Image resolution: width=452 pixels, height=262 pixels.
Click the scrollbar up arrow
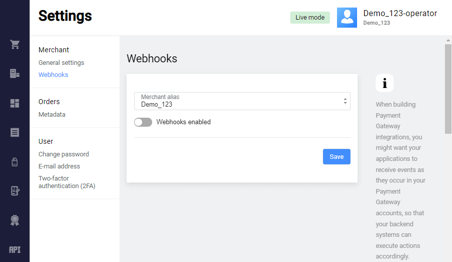pos(448,40)
